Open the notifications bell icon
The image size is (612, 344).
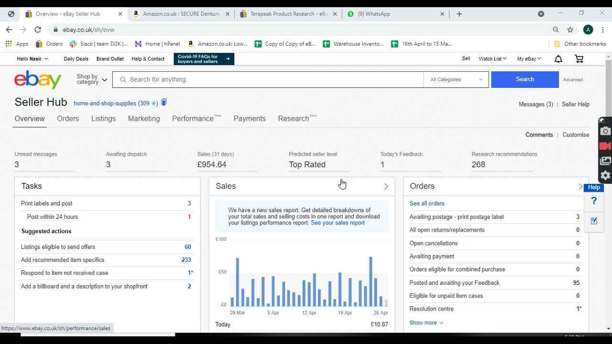pyautogui.click(x=558, y=59)
